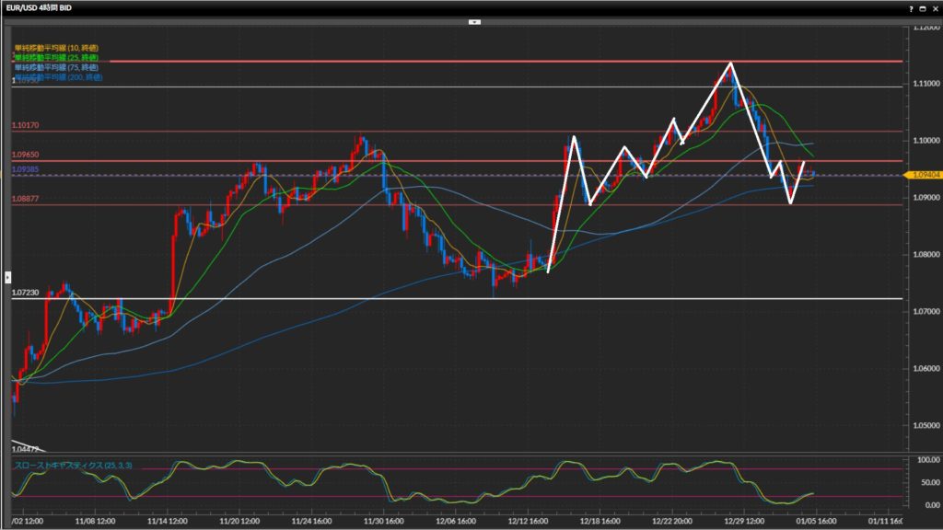Image resolution: width=943 pixels, height=530 pixels.
Task: Click the help question mark icon
Action: coord(912,7)
